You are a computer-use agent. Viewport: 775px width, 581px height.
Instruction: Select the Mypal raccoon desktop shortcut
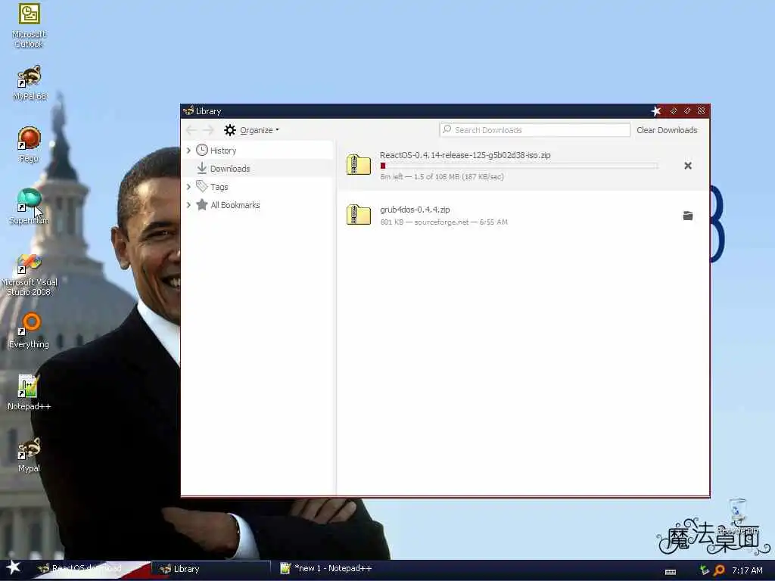pos(29,455)
